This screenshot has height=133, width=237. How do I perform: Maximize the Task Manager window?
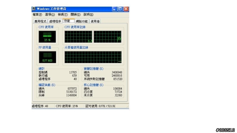(x=120, y=9)
